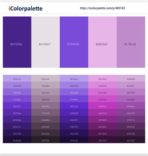
Task: Pick the violet #7949d8 swatch
Action: coord(74,42)
